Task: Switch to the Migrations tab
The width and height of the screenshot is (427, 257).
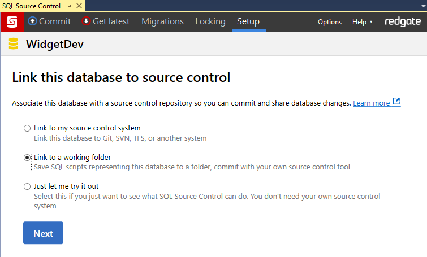Action: click(162, 21)
